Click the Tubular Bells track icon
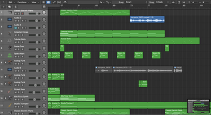 click(x=10, y=41)
